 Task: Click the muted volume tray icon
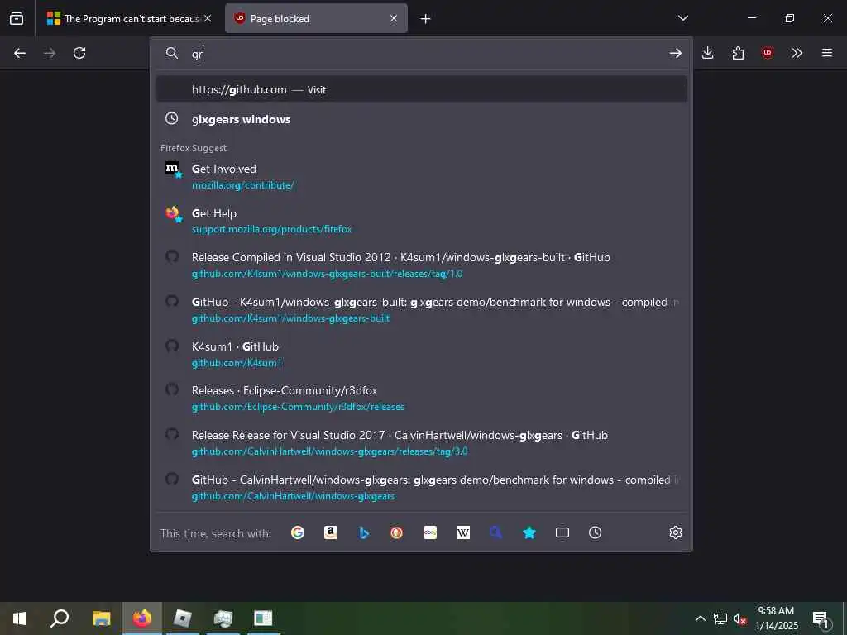point(740,618)
